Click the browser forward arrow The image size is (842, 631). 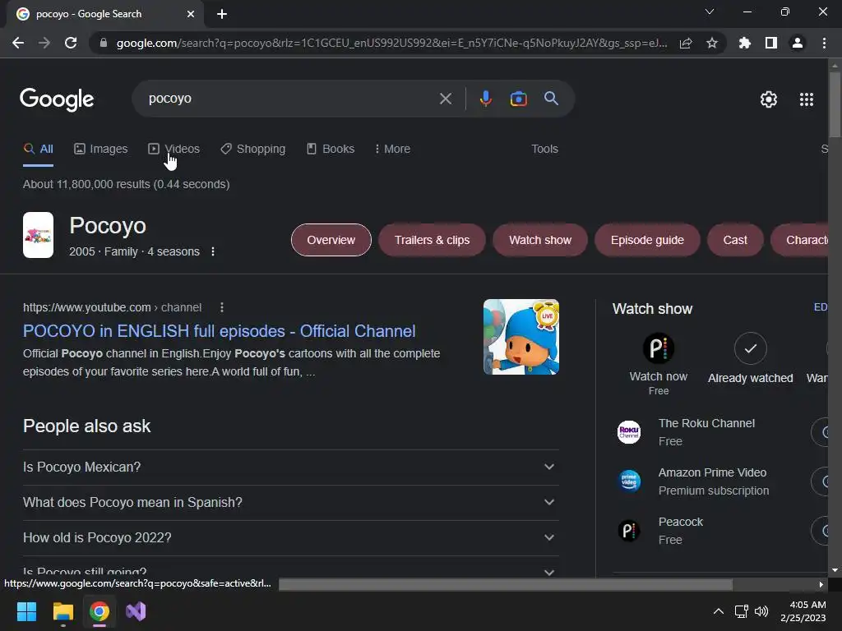pyautogui.click(x=44, y=43)
